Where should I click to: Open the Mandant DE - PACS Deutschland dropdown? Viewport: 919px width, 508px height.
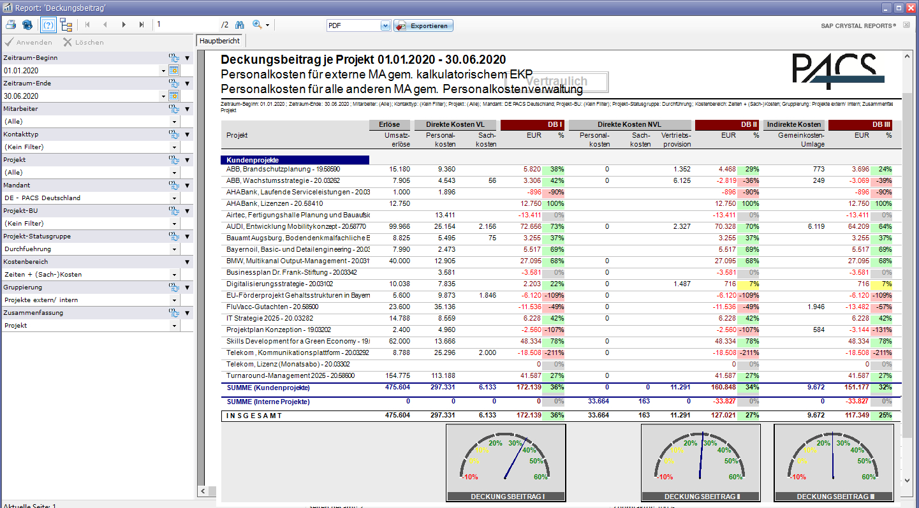pyautogui.click(x=174, y=198)
